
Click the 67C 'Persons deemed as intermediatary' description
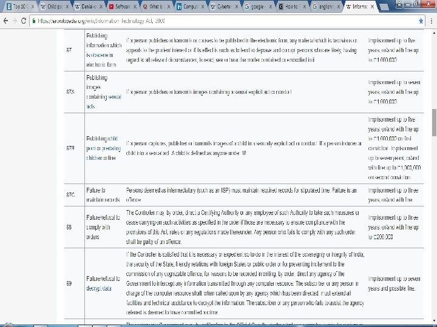241,195
